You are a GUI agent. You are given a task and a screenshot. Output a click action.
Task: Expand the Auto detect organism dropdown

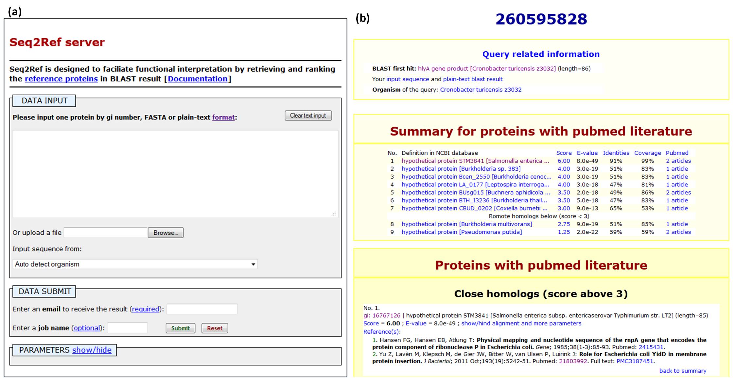click(135, 264)
